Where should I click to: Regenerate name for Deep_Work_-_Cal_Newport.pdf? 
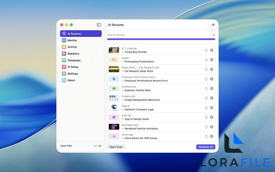click(207, 69)
